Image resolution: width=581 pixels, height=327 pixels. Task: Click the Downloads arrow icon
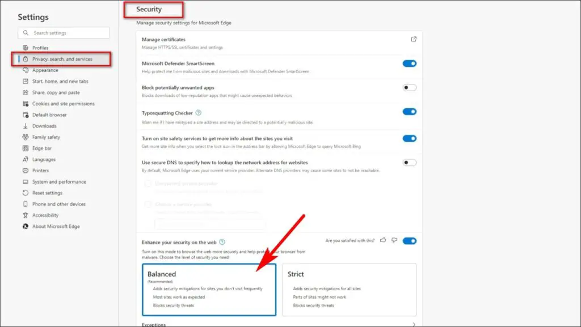[26, 126]
